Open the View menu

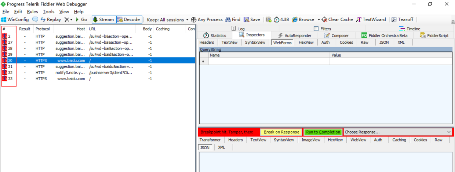click(x=64, y=12)
